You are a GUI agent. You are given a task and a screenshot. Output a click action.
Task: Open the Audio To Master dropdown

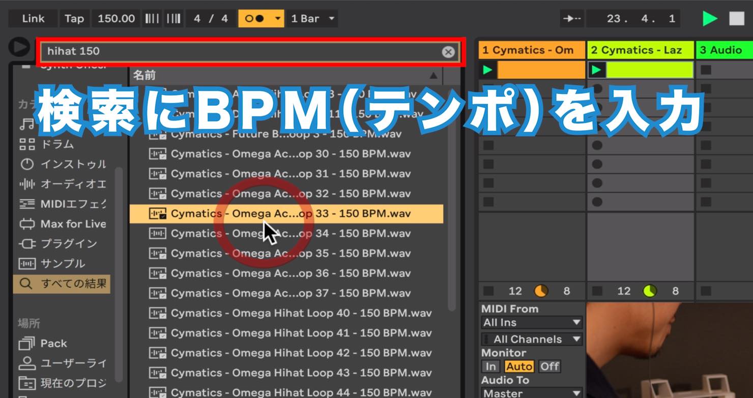pyautogui.click(x=532, y=393)
